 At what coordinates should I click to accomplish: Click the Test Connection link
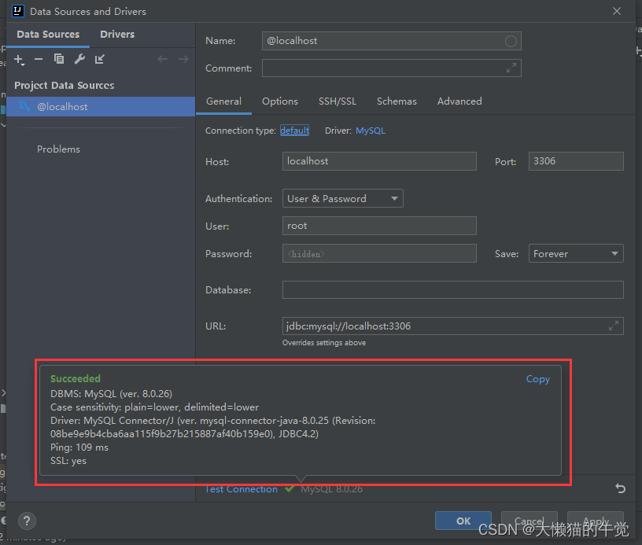tap(242, 489)
